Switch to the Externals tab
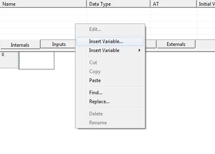 click(176, 44)
